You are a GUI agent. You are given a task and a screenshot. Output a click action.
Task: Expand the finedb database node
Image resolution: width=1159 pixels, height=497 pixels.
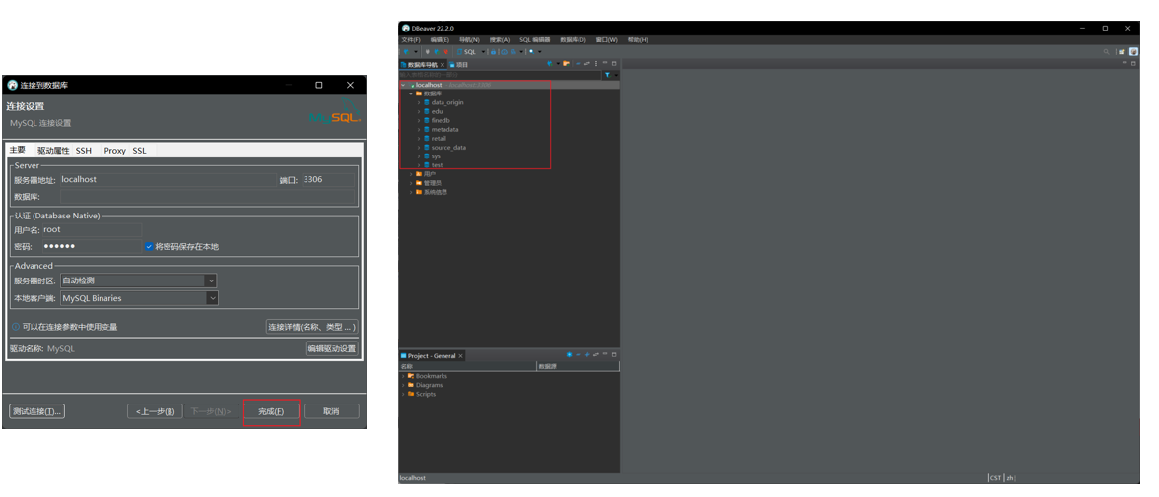pyautogui.click(x=418, y=120)
